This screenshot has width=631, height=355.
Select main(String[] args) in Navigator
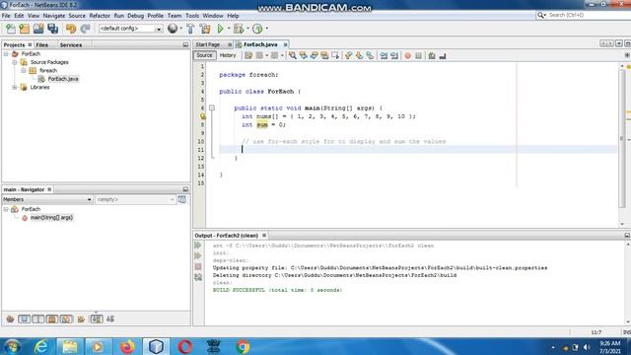tap(51, 218)
